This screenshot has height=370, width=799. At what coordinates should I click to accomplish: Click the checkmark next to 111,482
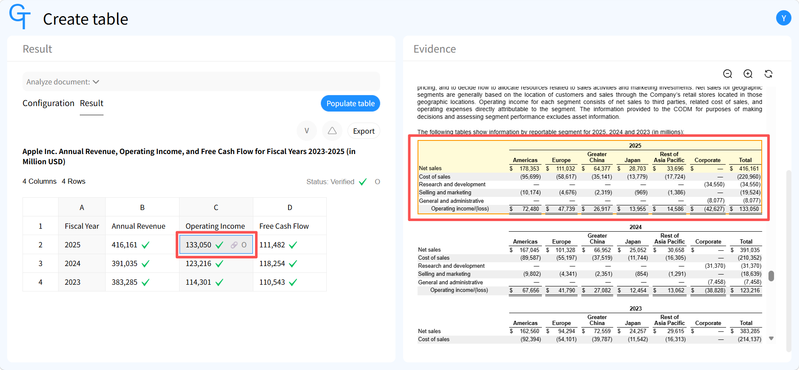[293, 245]
